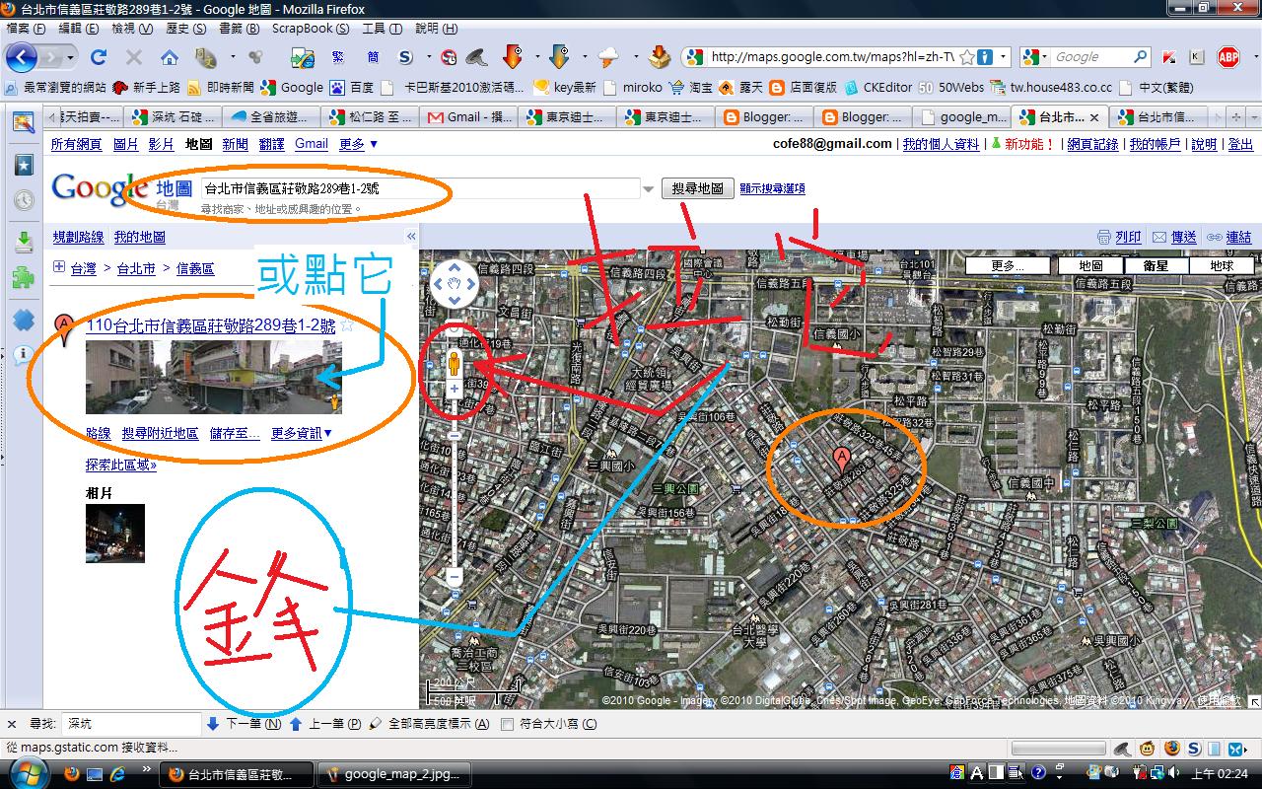Switch to the 松仁路 tab
The image size is (1262, 789).
[371, 117]
